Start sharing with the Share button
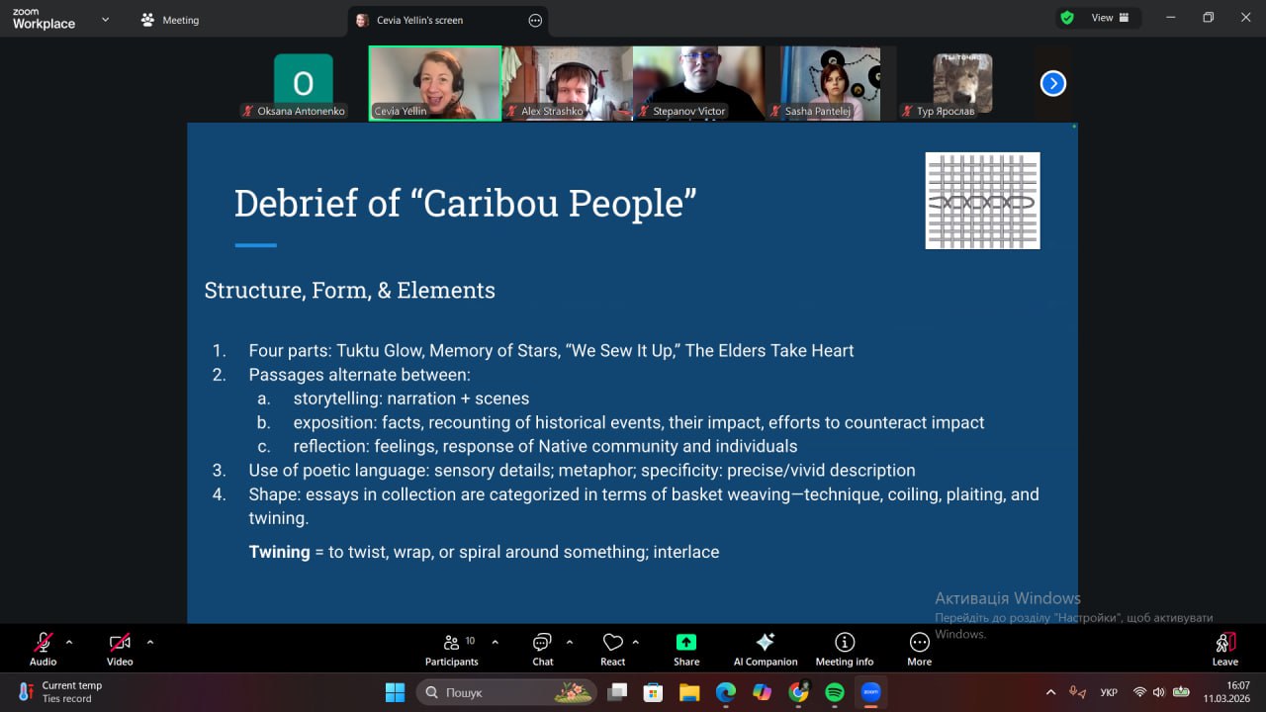 [686, 649]
